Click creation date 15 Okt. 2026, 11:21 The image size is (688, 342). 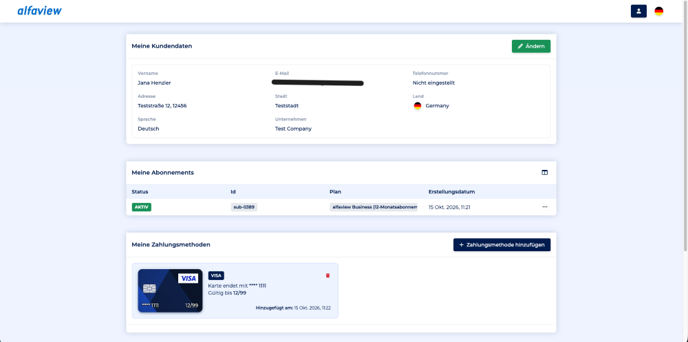pos(449,206)
